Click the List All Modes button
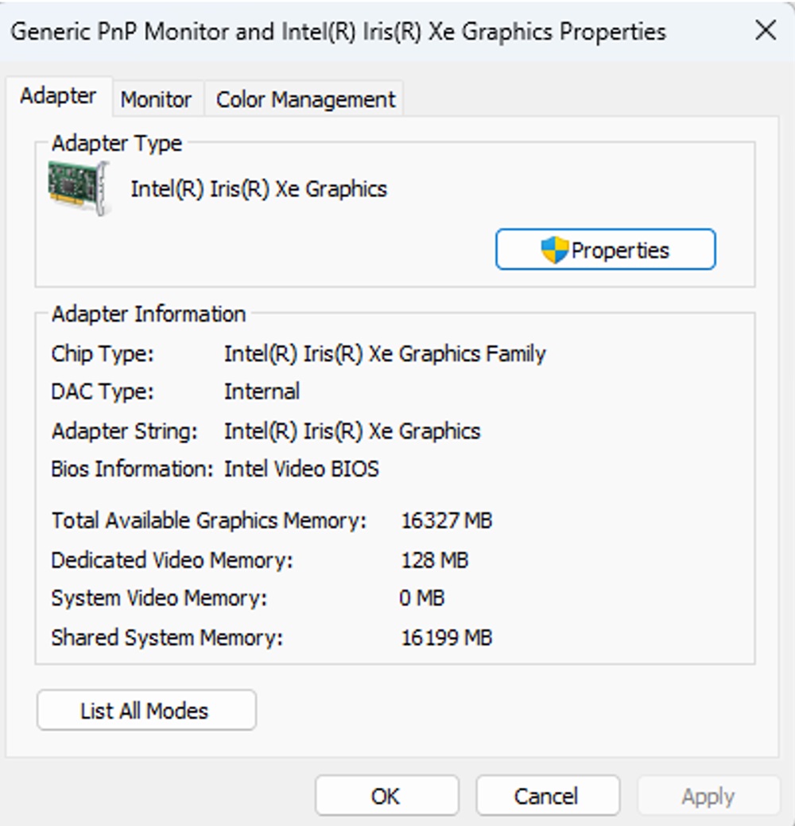The height and width of the screenshot is (826, 795). click(x=145, y=709)
